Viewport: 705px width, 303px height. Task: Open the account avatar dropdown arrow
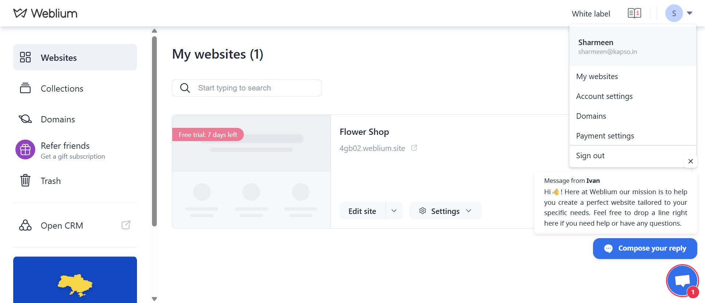click(690, 13)
